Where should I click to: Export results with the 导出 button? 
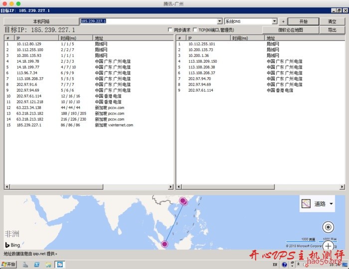click(x=332, y=30)
